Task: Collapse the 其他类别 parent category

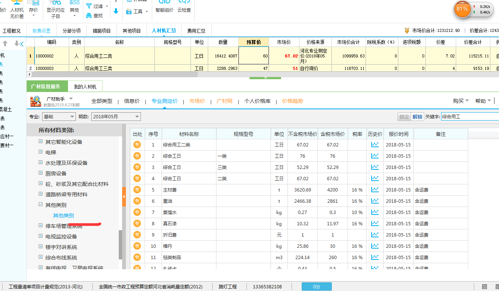Action: [x=41, y=205]
